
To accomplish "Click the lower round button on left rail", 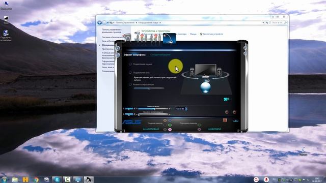I will 118,55.
